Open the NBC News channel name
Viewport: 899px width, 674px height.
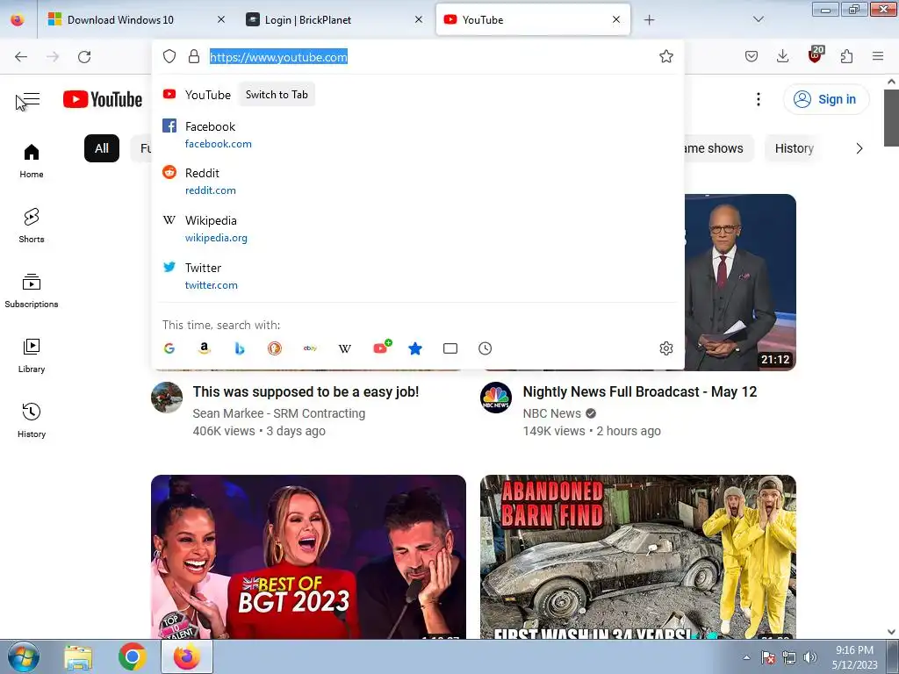[551, 413]
